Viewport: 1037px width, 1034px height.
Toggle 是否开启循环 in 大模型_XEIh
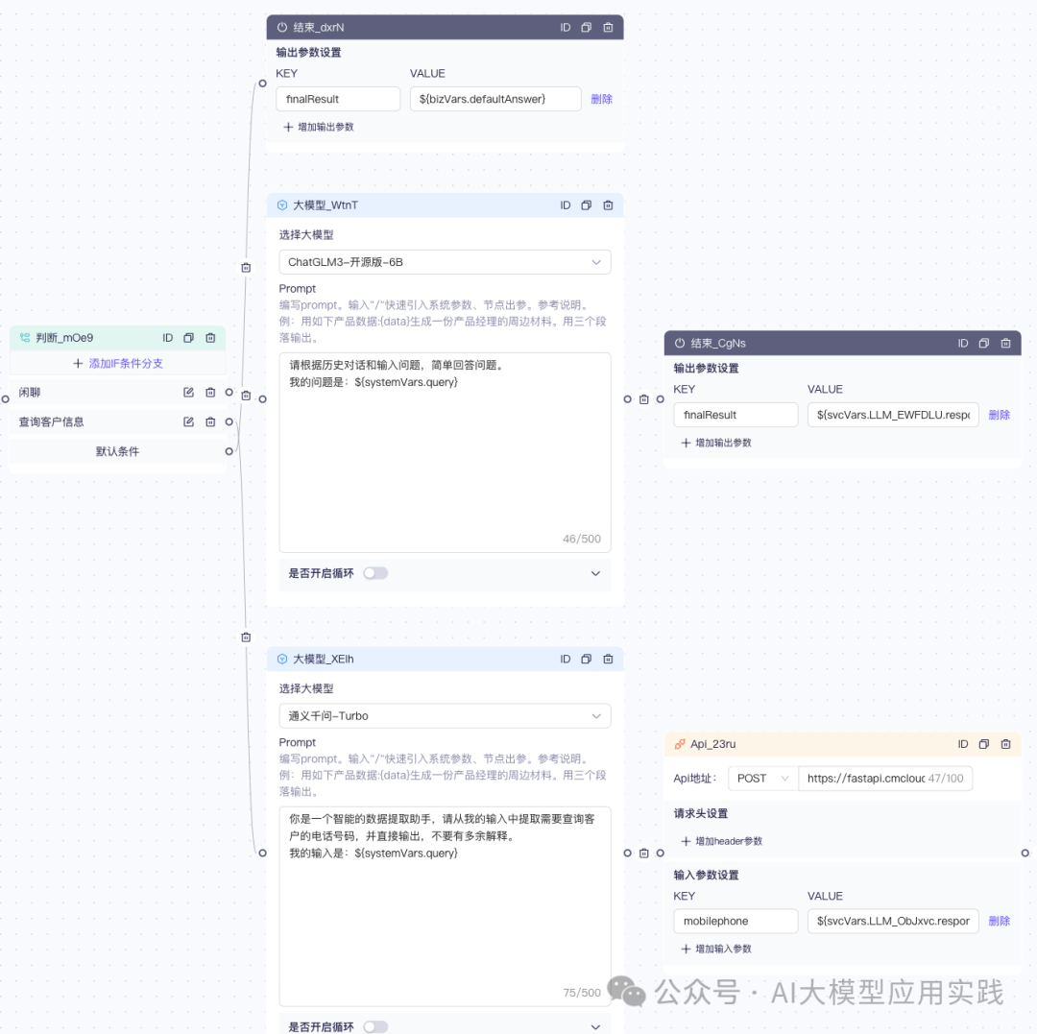(375, 1026)
